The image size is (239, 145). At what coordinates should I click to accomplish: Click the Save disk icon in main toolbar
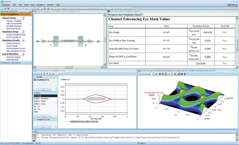click(x=8, y=8)
